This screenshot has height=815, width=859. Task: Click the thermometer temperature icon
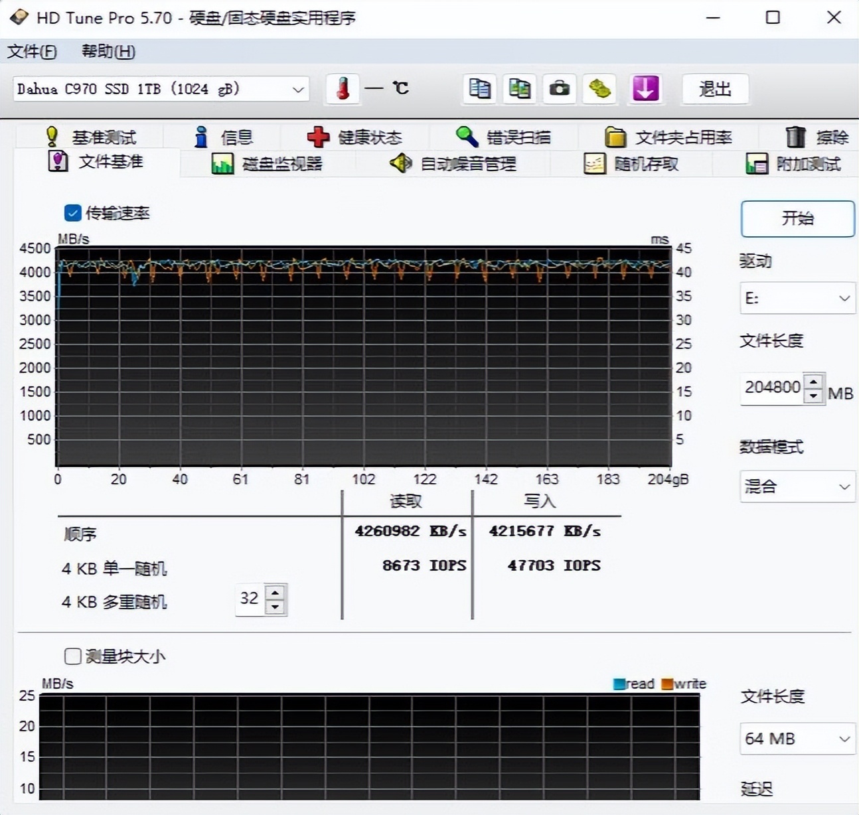(342, 88)
